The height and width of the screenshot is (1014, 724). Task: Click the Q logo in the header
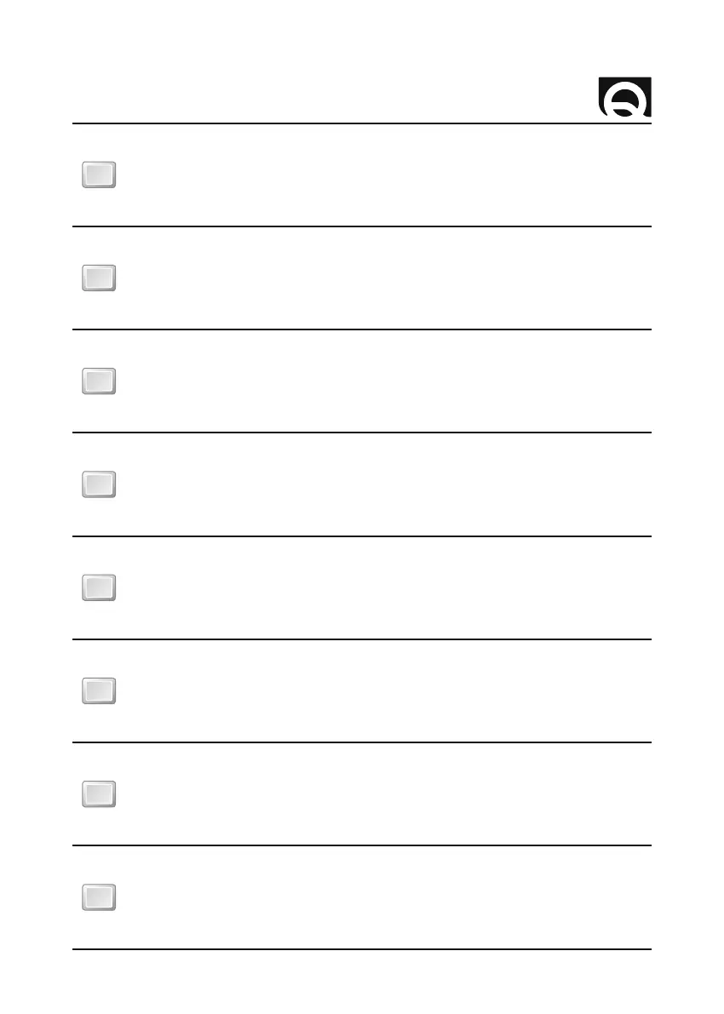click(x=625, y=97)
